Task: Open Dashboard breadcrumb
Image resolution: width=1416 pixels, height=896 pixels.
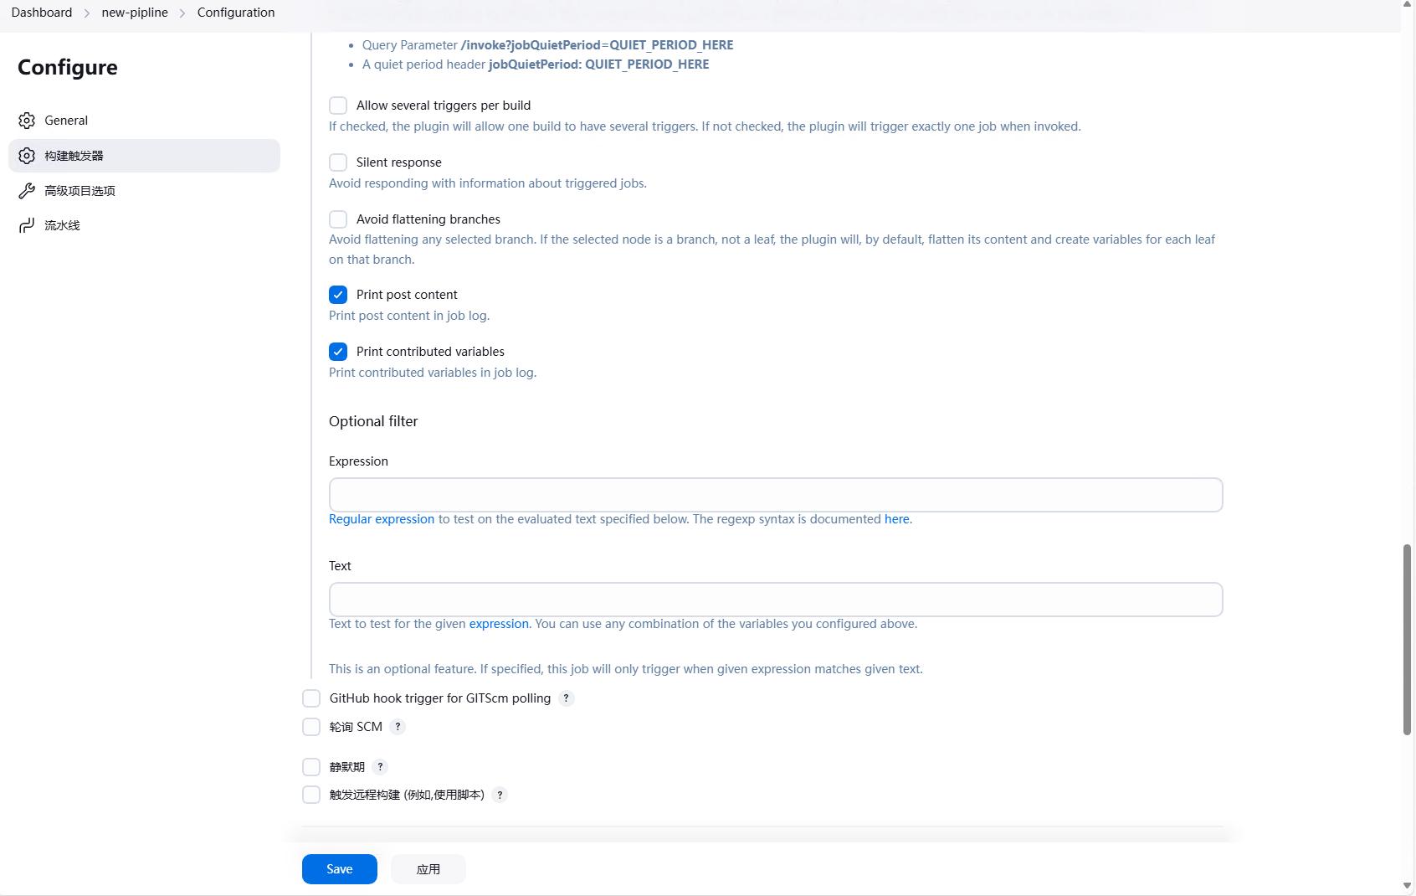Action: (42, 13)
